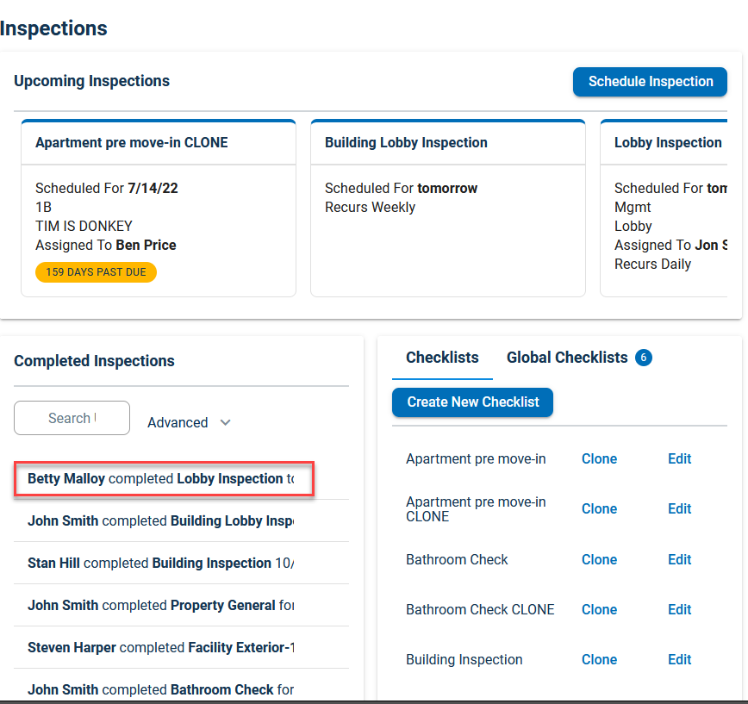Clone the Bathroom Check checklist
Screen dimensions: 748x704
click(599, 559)
